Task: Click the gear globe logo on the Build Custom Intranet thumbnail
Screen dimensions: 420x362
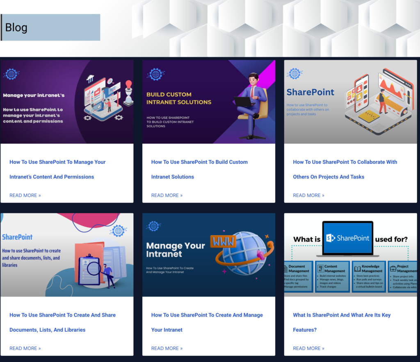Action: 155,74
